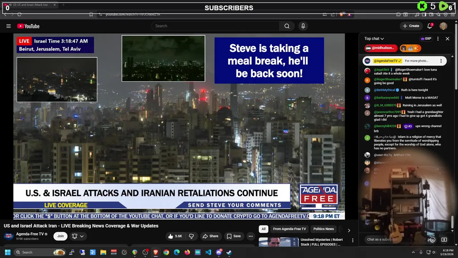
Task: Go to the YouTube home logo
Action: tap(28, 26)
